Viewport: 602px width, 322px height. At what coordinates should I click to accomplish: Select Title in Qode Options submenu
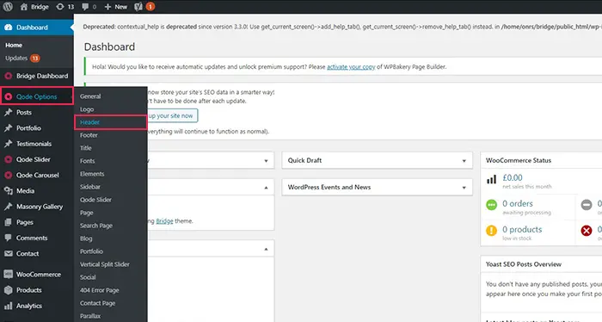[86, 148]
